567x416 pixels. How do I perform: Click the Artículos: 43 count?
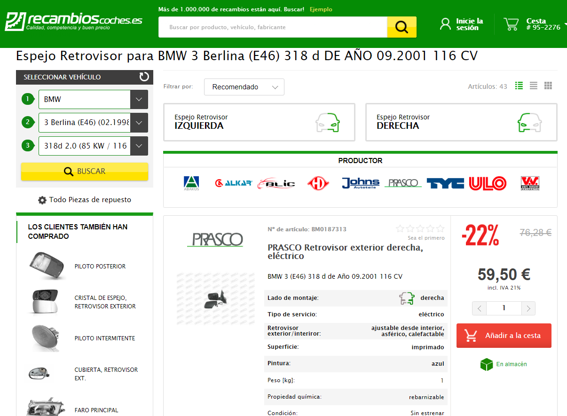click(488, 86)
